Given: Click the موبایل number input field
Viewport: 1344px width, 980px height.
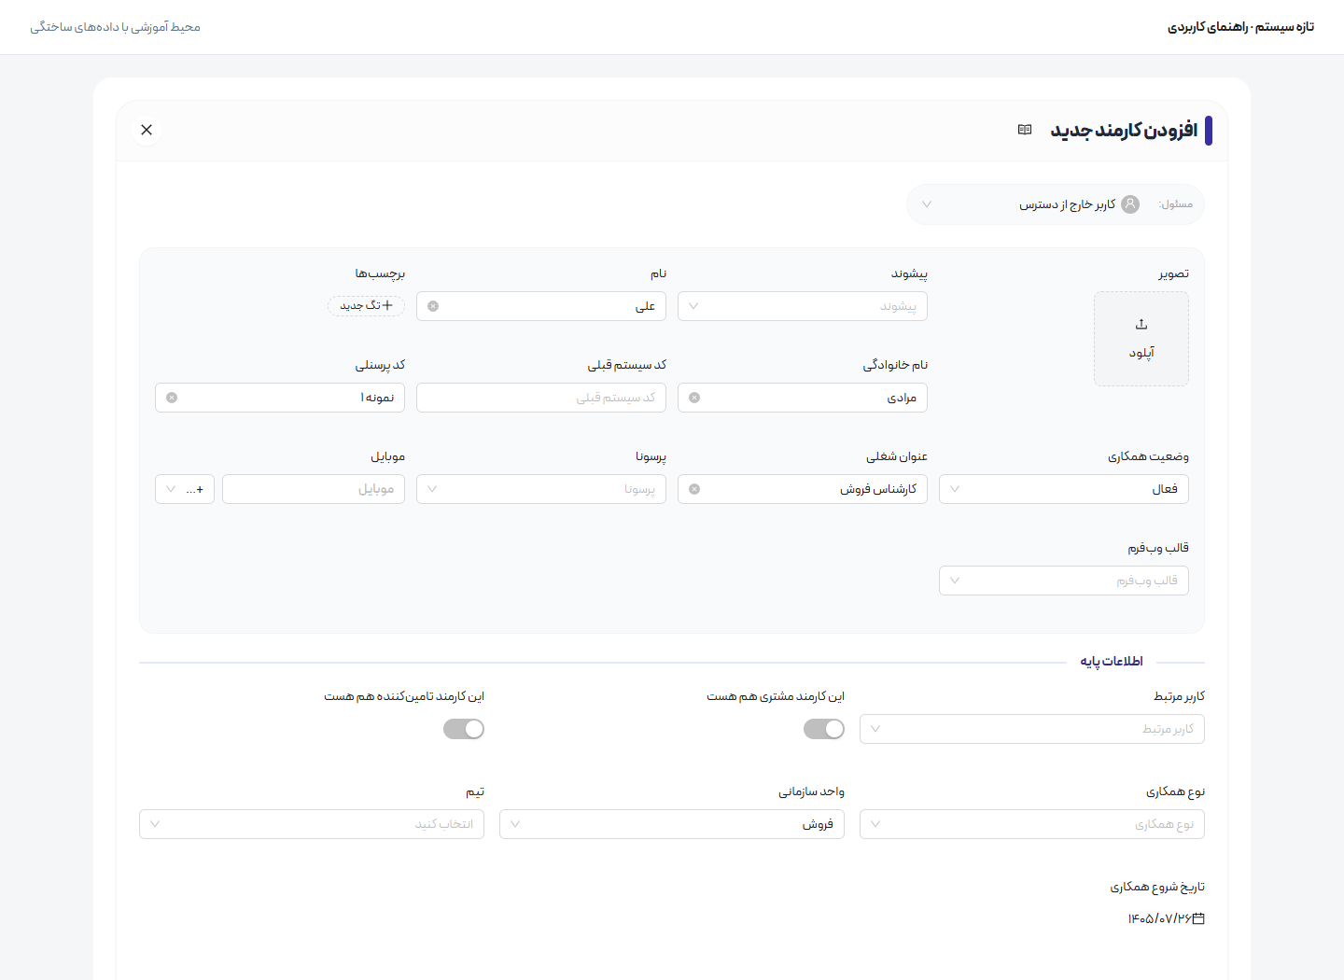Looking at the screenshot, I should tap(314, 489).
